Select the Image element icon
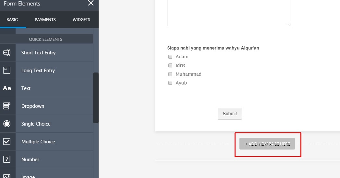The width and height of the screenshot is (340, 178). click(x=7, y=176)
